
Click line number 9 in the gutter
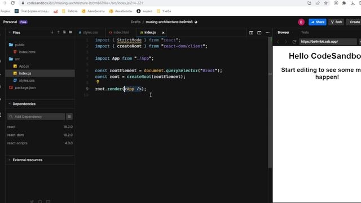[x=87, y=89]
